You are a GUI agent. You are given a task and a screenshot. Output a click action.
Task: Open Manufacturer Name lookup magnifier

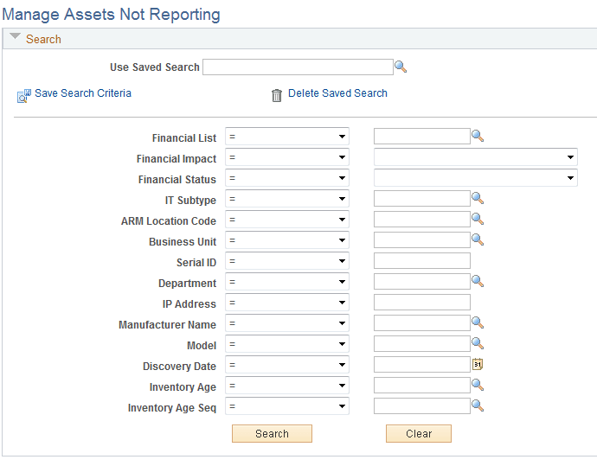(x=478, y=322)
